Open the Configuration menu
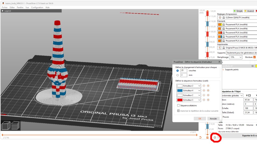Image resolution: width=257 pixels, height=144 pixels. [x=37, y=7]
